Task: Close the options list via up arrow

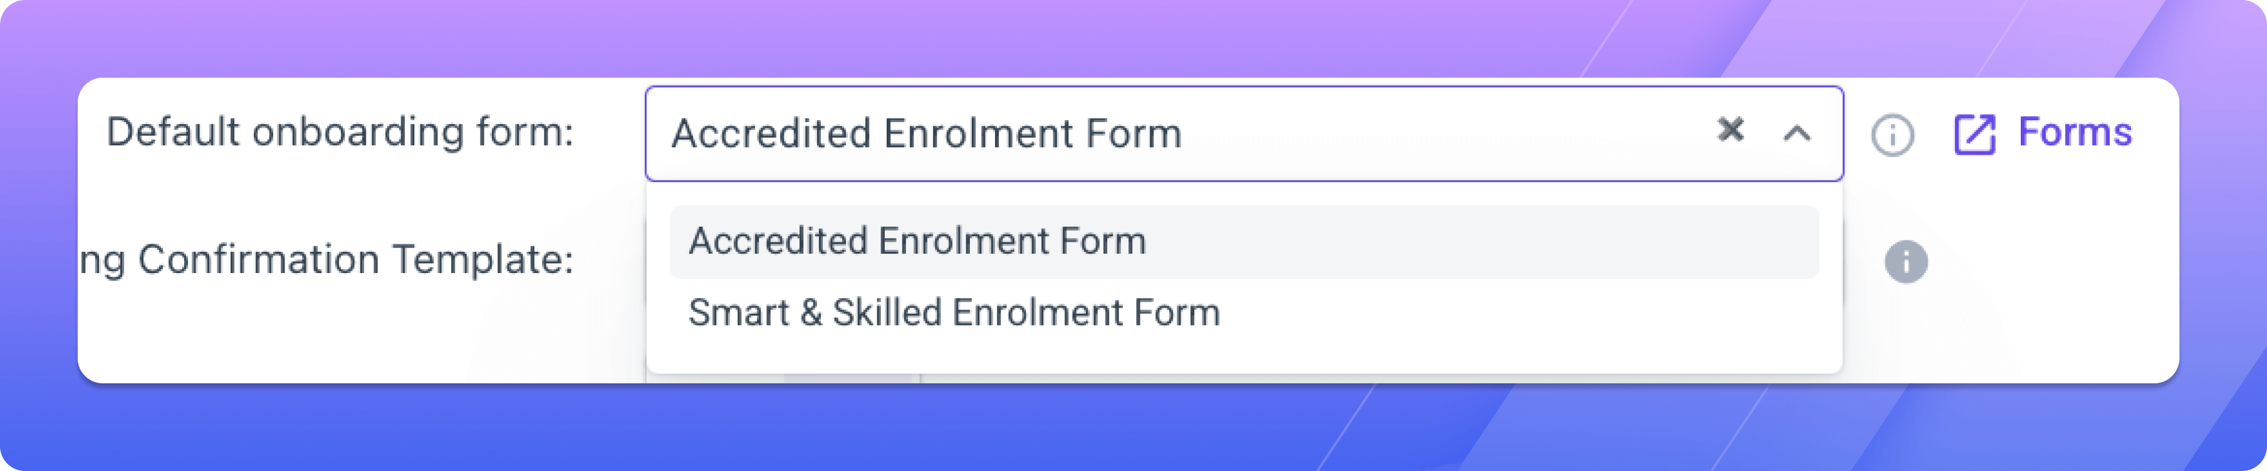Action: [1797, 134]
